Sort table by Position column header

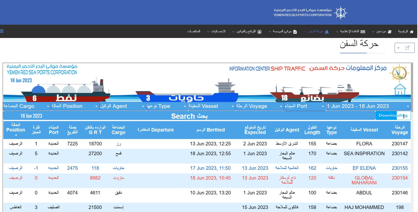pyautogui.click(x=16, y=130)
